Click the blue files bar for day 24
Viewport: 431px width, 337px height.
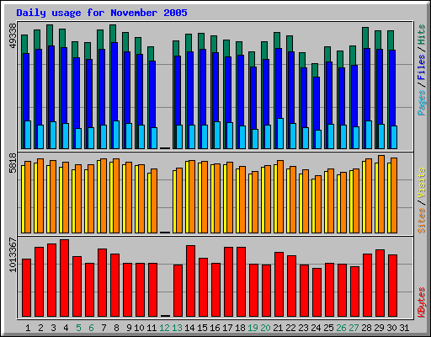pyautogui.click(x=317, y=104)
